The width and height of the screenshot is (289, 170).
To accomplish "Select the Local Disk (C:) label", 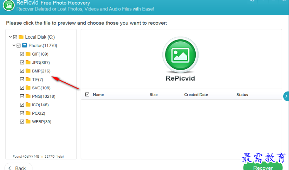I will [x=40, y=37].
